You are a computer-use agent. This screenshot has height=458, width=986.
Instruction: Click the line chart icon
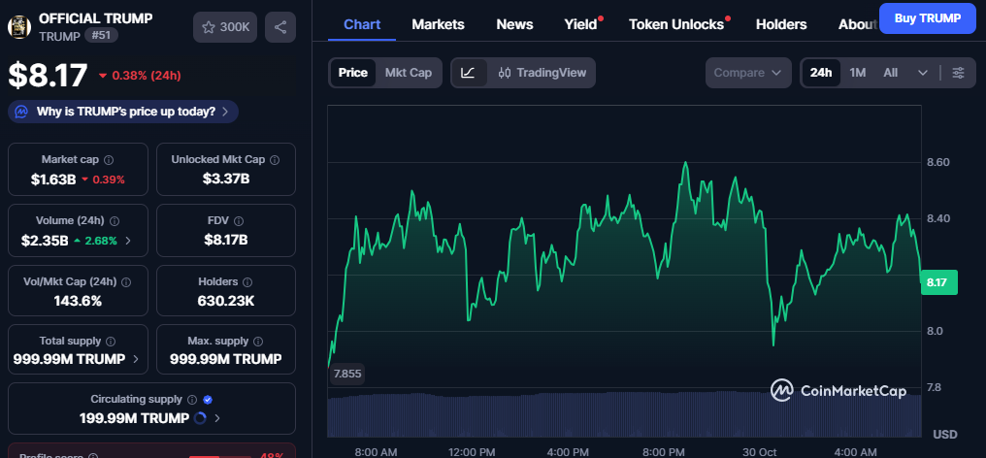[x=468, y=73]
